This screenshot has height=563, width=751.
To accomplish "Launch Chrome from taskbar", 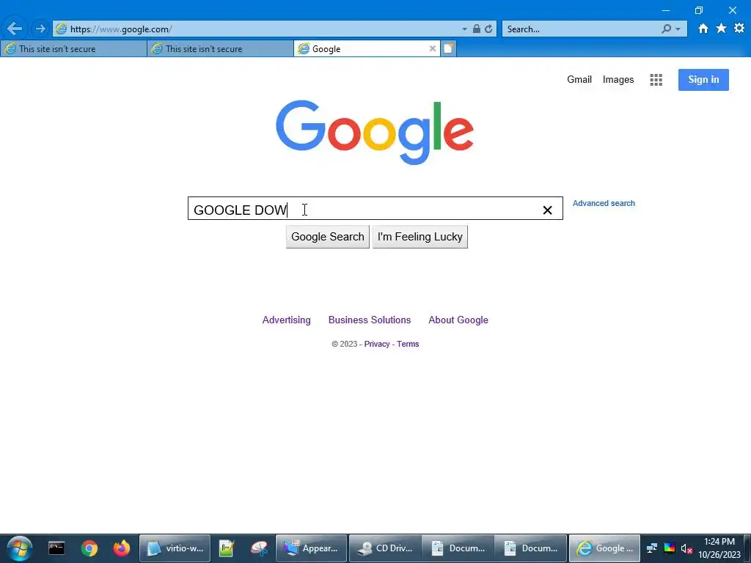I will pyautogui.click(x=89, y=548).
